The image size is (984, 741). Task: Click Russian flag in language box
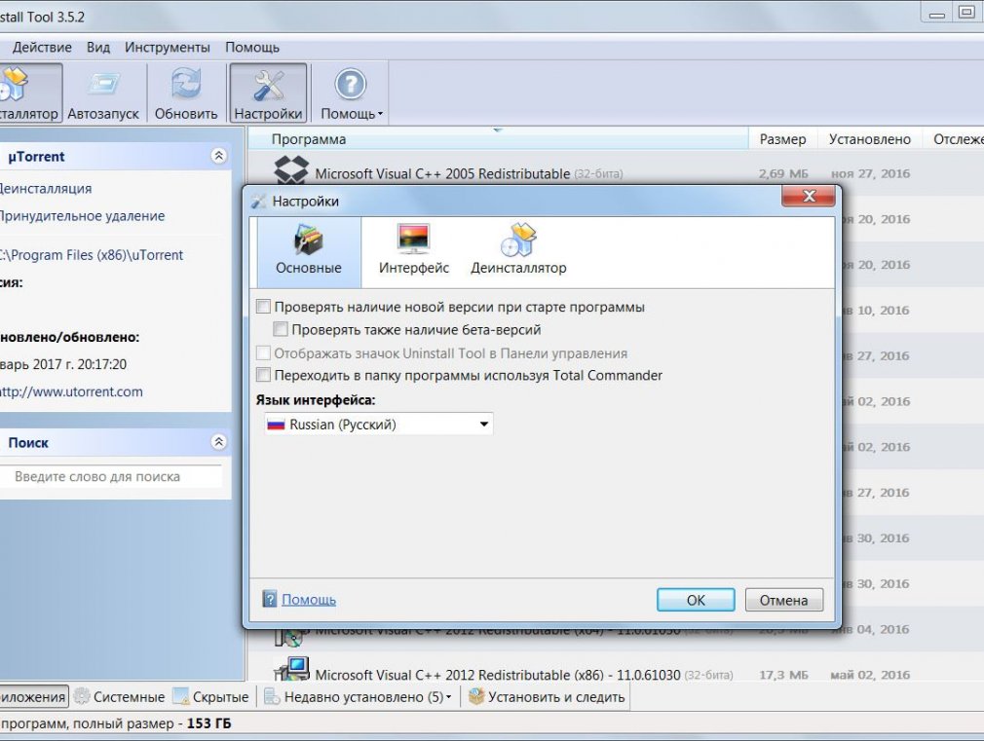tap(276, 425)
